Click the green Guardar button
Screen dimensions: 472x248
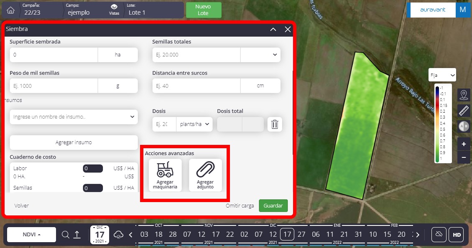[273, 205]
